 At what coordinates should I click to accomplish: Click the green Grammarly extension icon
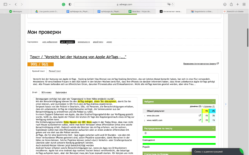(64, 4)
